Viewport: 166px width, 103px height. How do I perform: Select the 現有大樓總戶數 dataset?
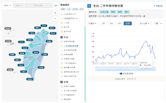tap(70, 76)
